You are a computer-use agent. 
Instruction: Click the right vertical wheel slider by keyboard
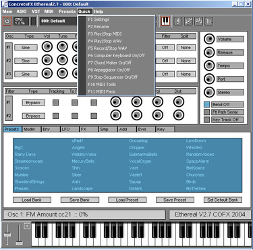(19, 235)
